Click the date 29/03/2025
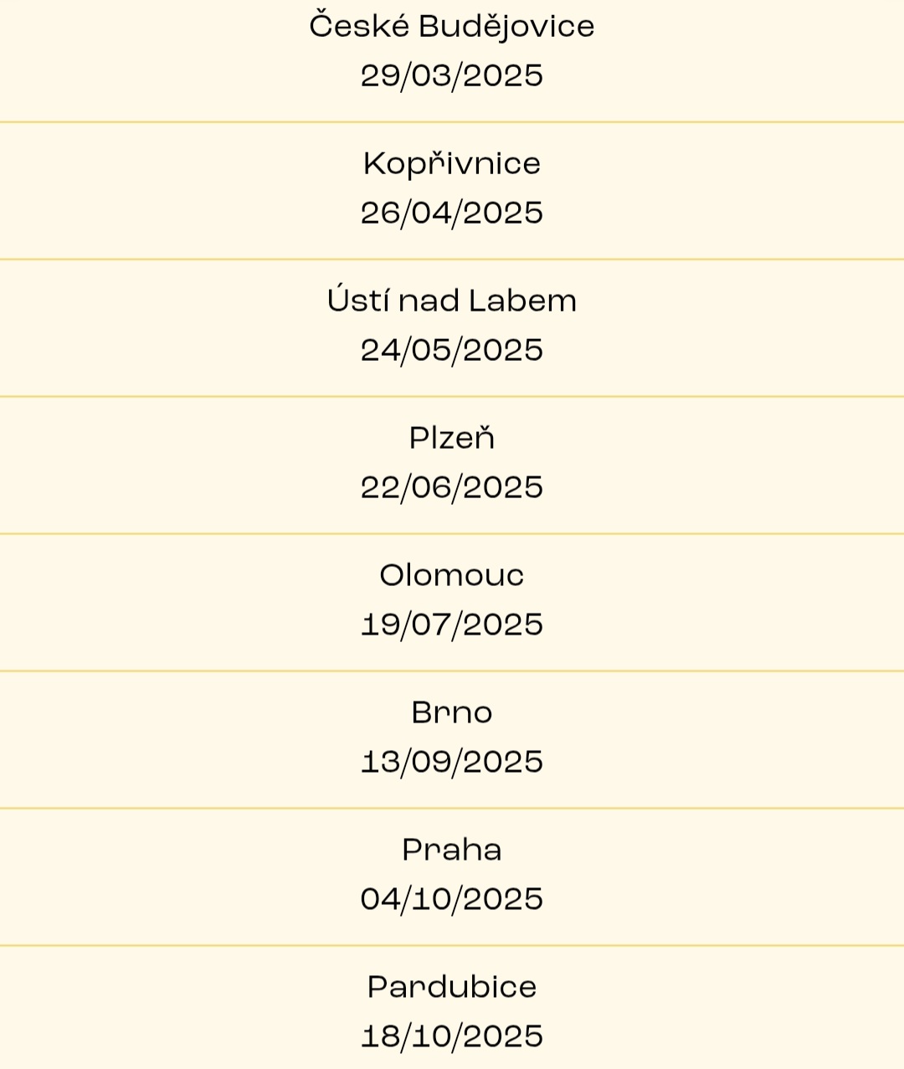The height and width of the screenshot is (1069, 904). [452, 76]
